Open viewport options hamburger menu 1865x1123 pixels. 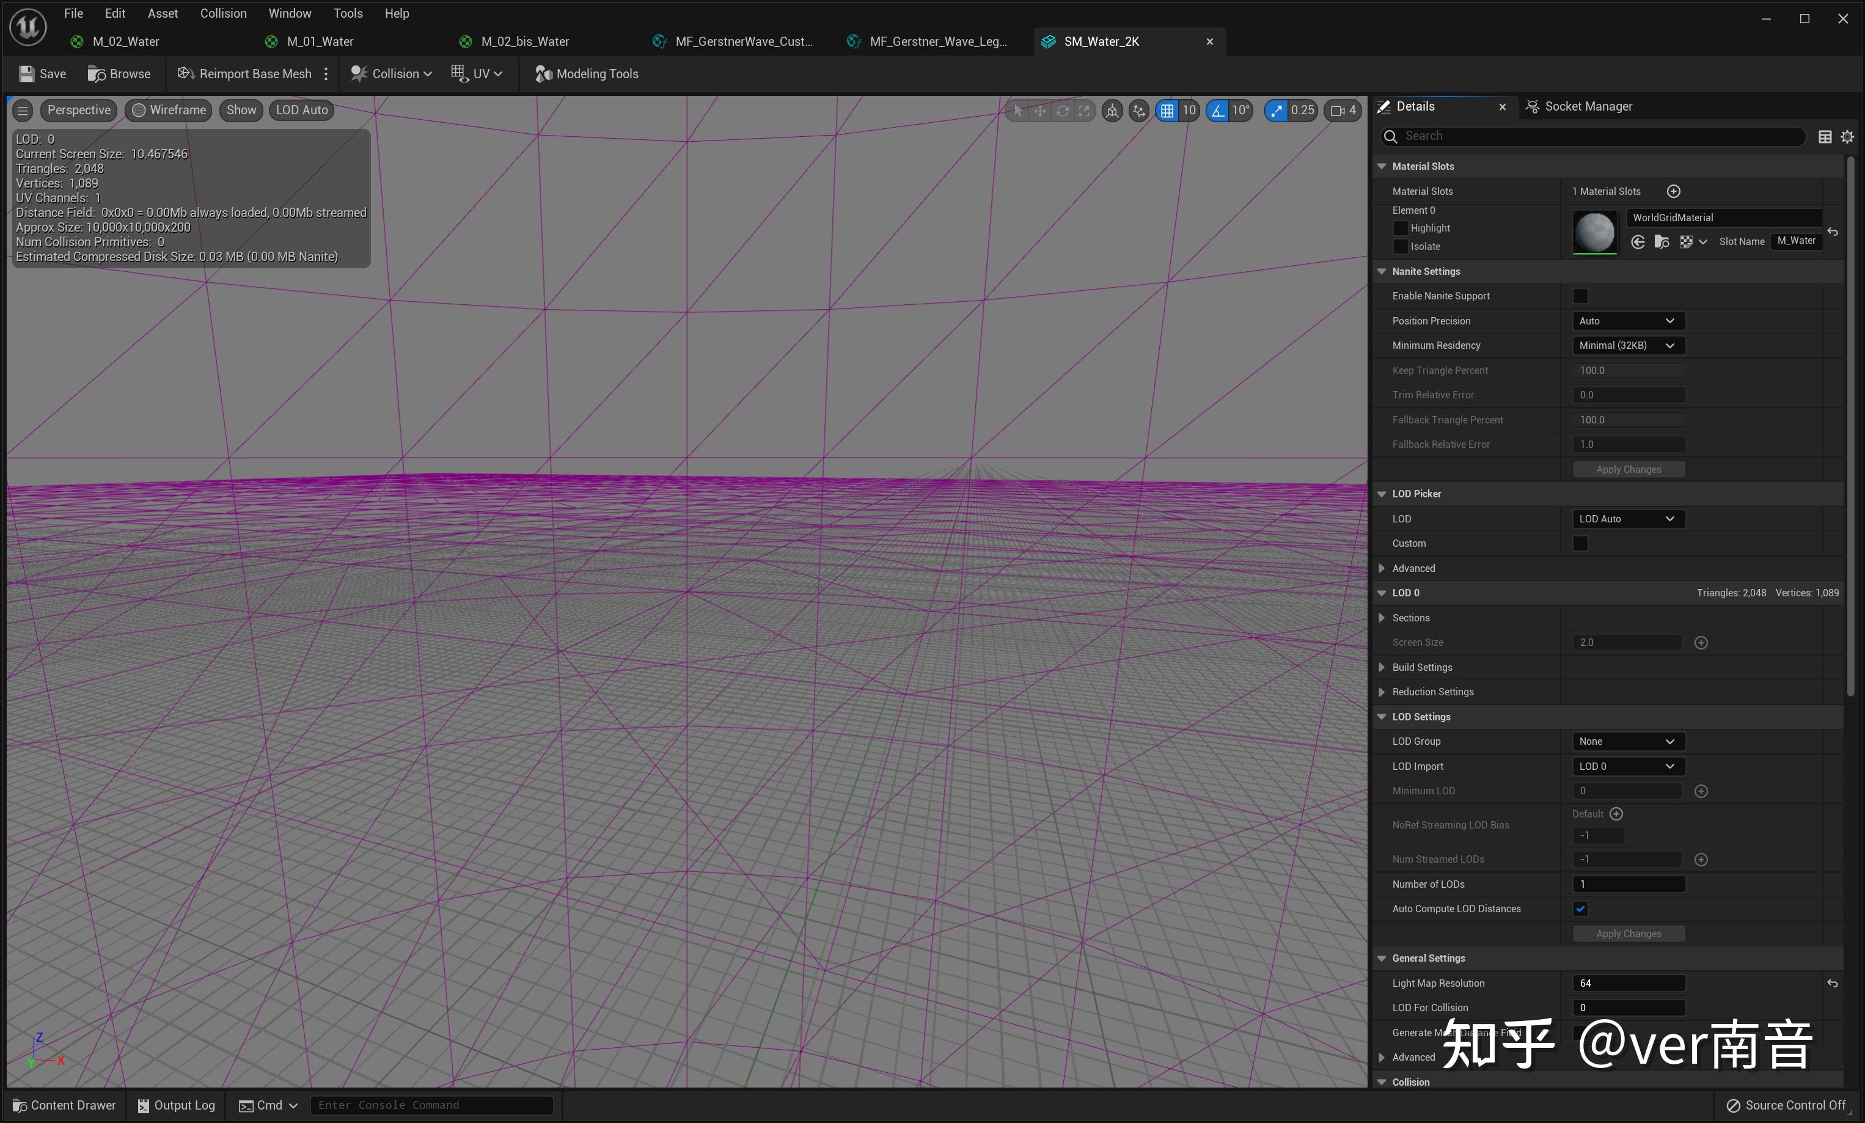coord(23,111)
